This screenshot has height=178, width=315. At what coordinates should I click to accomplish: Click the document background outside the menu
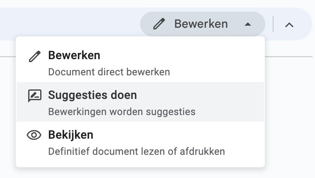click(290, 116)
